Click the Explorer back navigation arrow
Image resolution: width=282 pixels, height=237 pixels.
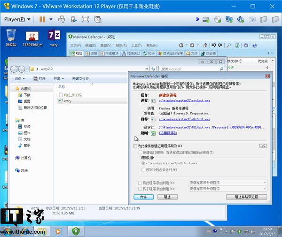coord(14,69)
